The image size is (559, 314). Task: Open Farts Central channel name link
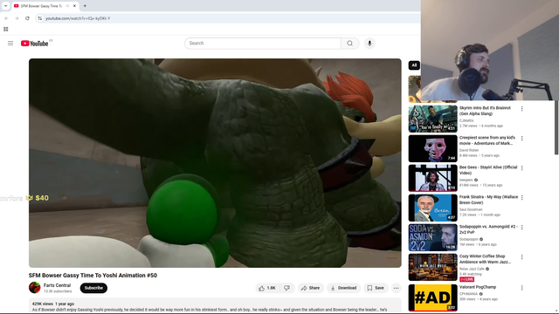[57, 285]
